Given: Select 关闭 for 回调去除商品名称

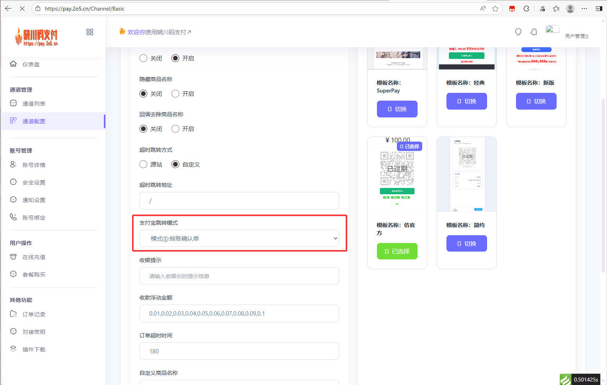Looking at the screenshot, I should (x=143, y=129).
